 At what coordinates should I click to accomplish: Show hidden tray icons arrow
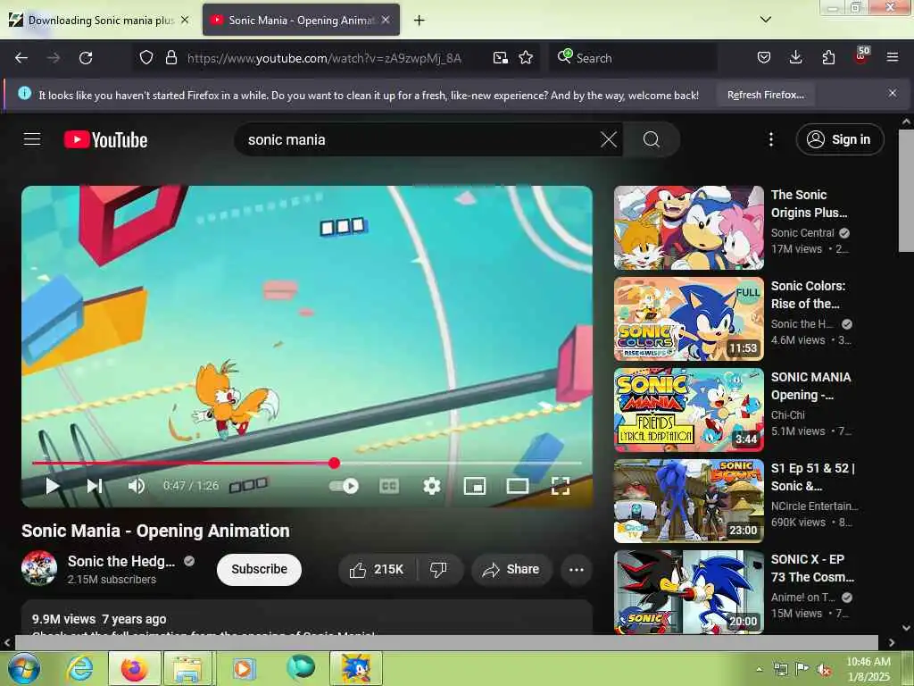click(x=759, y=669)
